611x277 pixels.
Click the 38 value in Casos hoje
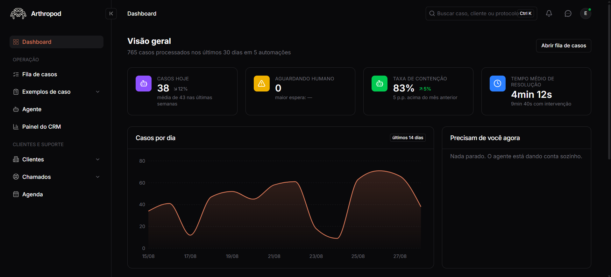[163, 88]
